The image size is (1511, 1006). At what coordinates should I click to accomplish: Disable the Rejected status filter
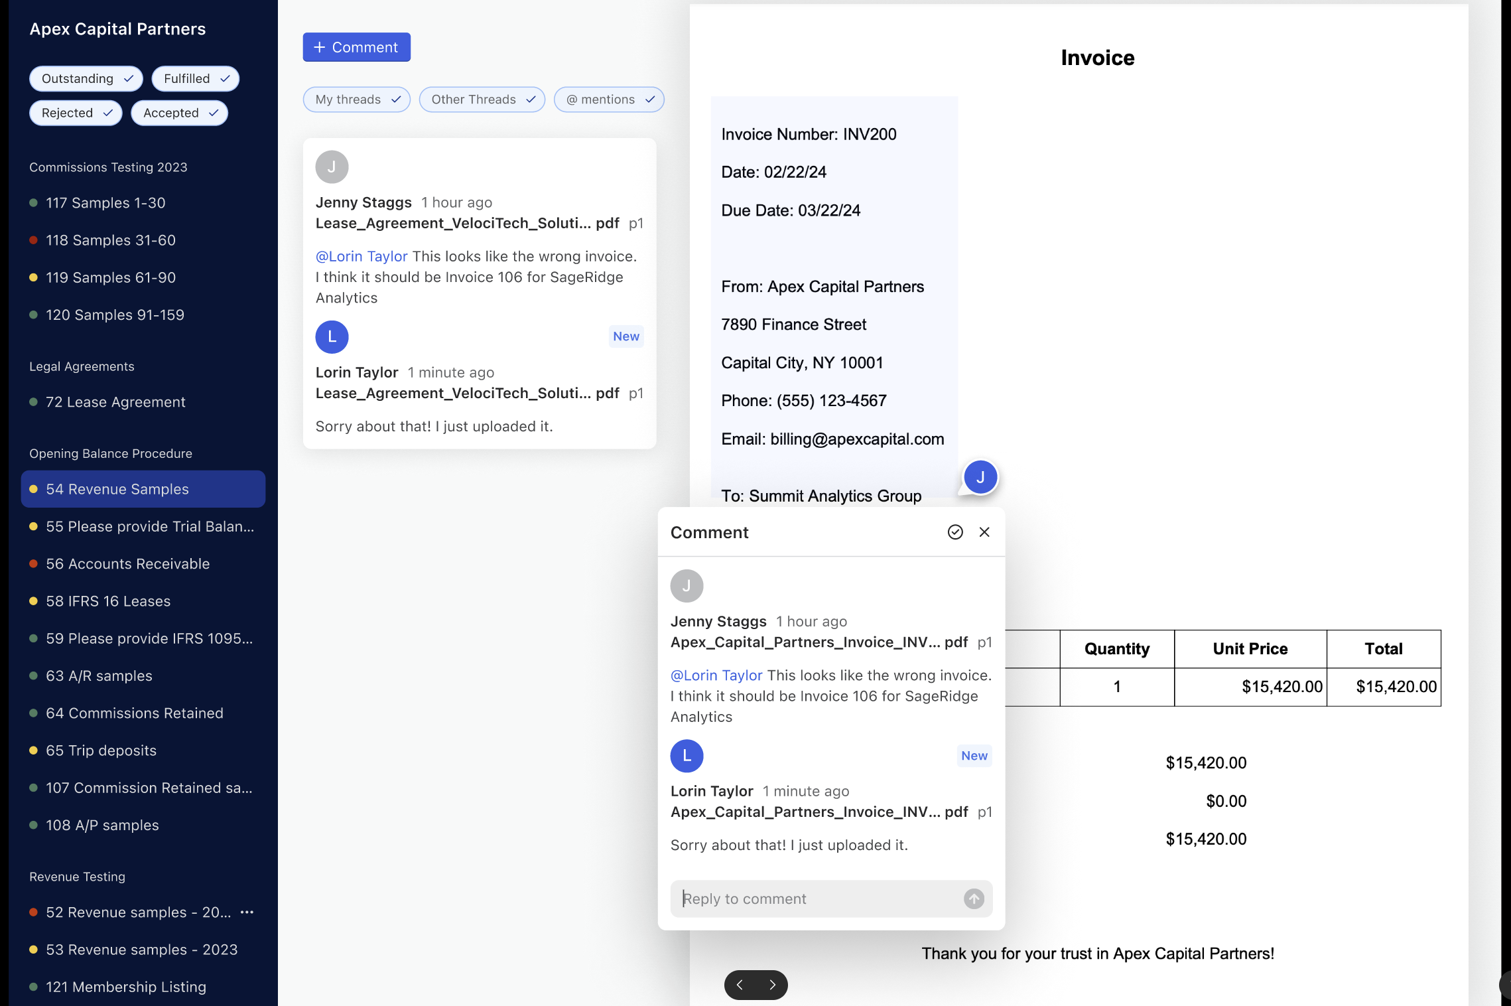[x=76, y=113]
